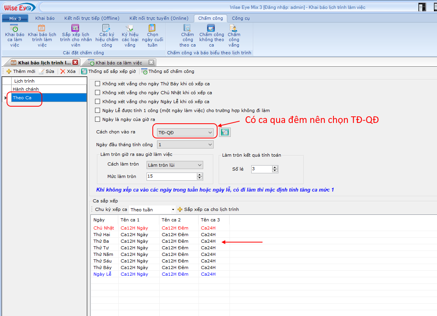Select Hành chánh in schedule list

26,89
